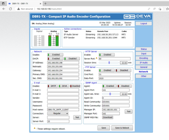The height and width of the screenshot is (140, 169).
Task: Open the Input page
Action: 144,54
